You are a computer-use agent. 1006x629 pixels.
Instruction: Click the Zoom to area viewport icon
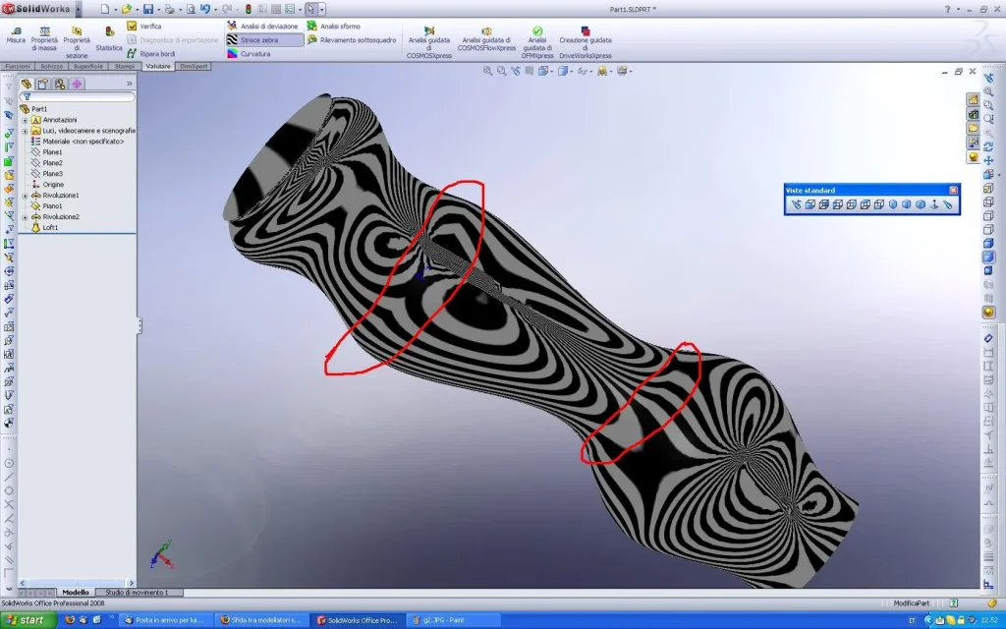tap(501, 71)
